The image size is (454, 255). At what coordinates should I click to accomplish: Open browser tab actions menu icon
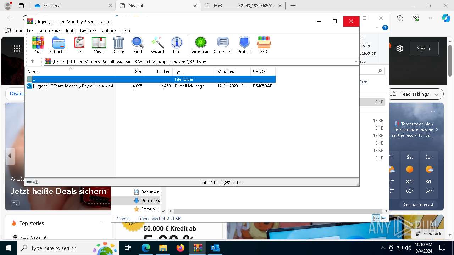point(21,6)
